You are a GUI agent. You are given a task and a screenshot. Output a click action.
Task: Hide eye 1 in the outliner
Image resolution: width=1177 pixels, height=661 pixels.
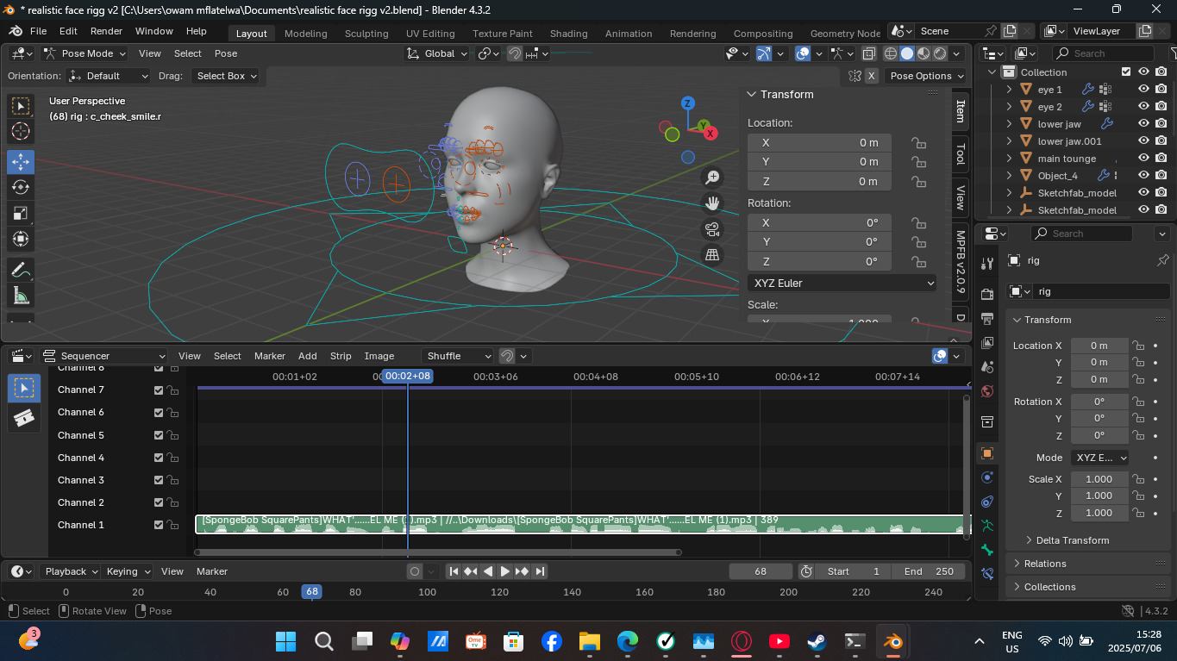click(1143, 89)
